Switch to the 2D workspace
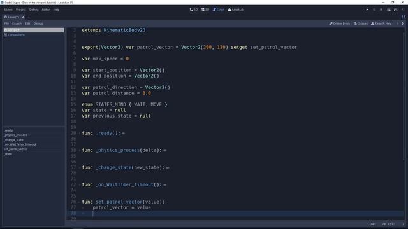The image size is (408, 229). [194, 10]
